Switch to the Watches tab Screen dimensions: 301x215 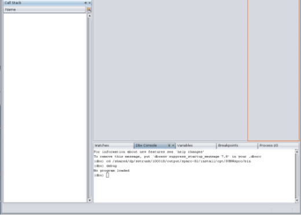[x=113, y=146]
